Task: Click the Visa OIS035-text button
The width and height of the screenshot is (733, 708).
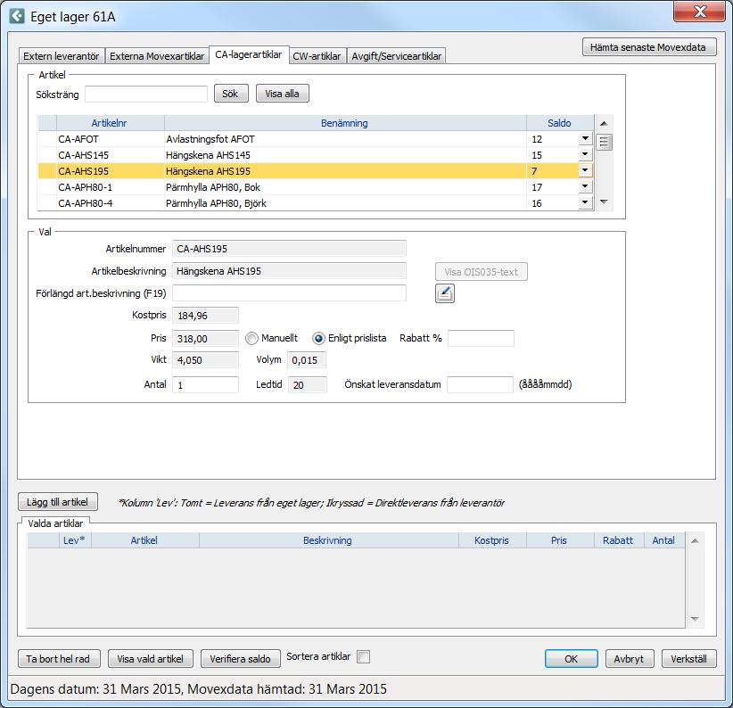Action: click(481, 272)
